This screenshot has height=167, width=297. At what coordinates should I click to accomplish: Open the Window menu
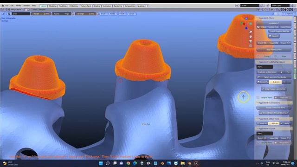26,6
